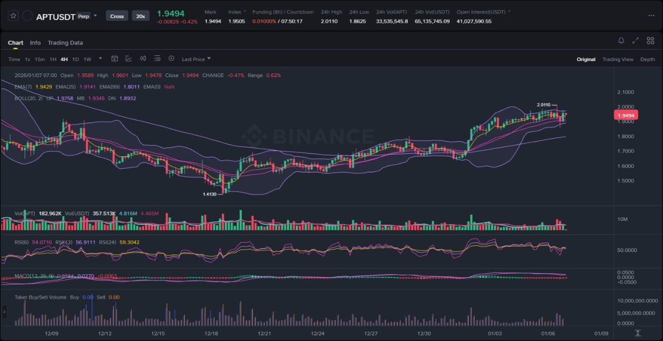The image size is (663, 341).
Task: Click the 24h Low value 1.8625
Action: point(358,21)
